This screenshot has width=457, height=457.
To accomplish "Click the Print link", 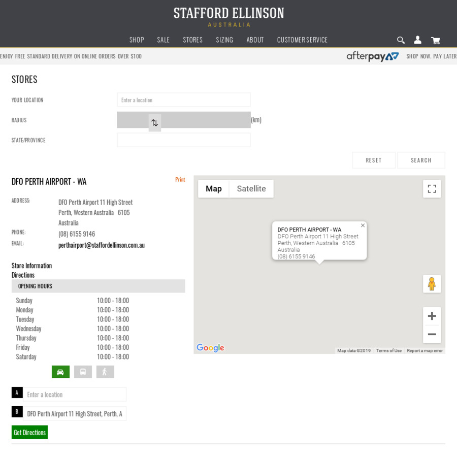I will 180,180.
